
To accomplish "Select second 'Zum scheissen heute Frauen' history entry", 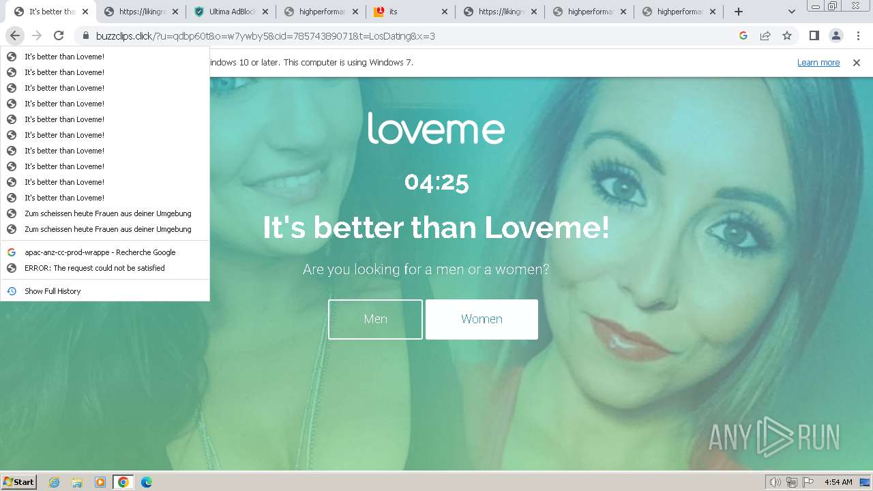I will coord(105,229).
